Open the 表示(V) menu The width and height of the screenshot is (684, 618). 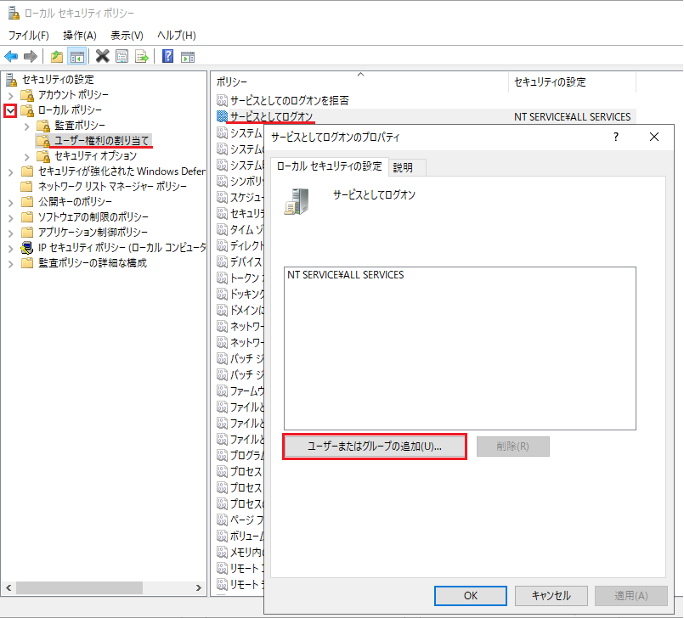(x=127, y=36)
